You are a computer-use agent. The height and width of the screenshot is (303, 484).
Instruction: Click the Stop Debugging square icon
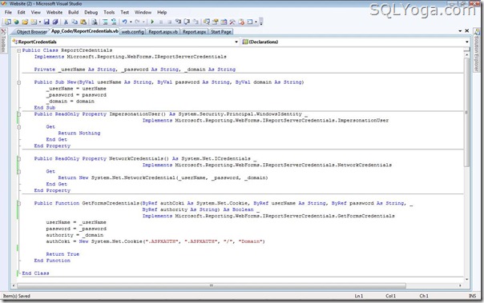point(169,22)
